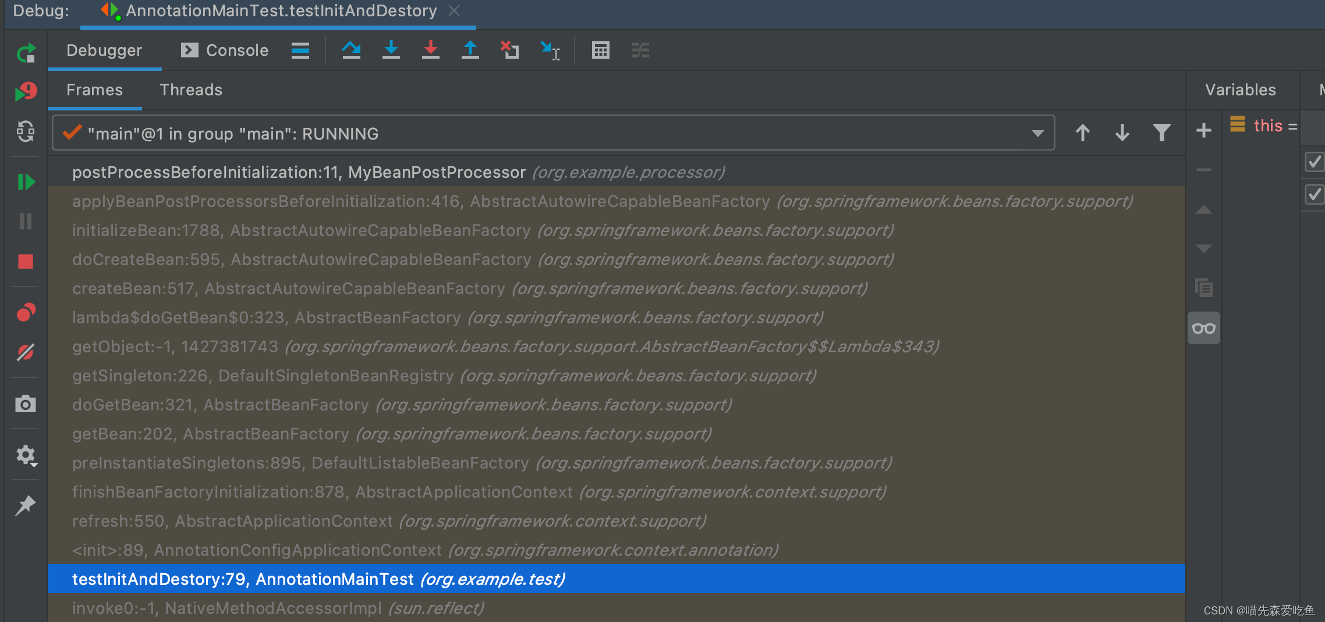Select refresh:550 frame

pyautogui.click(x=616, y=521)
